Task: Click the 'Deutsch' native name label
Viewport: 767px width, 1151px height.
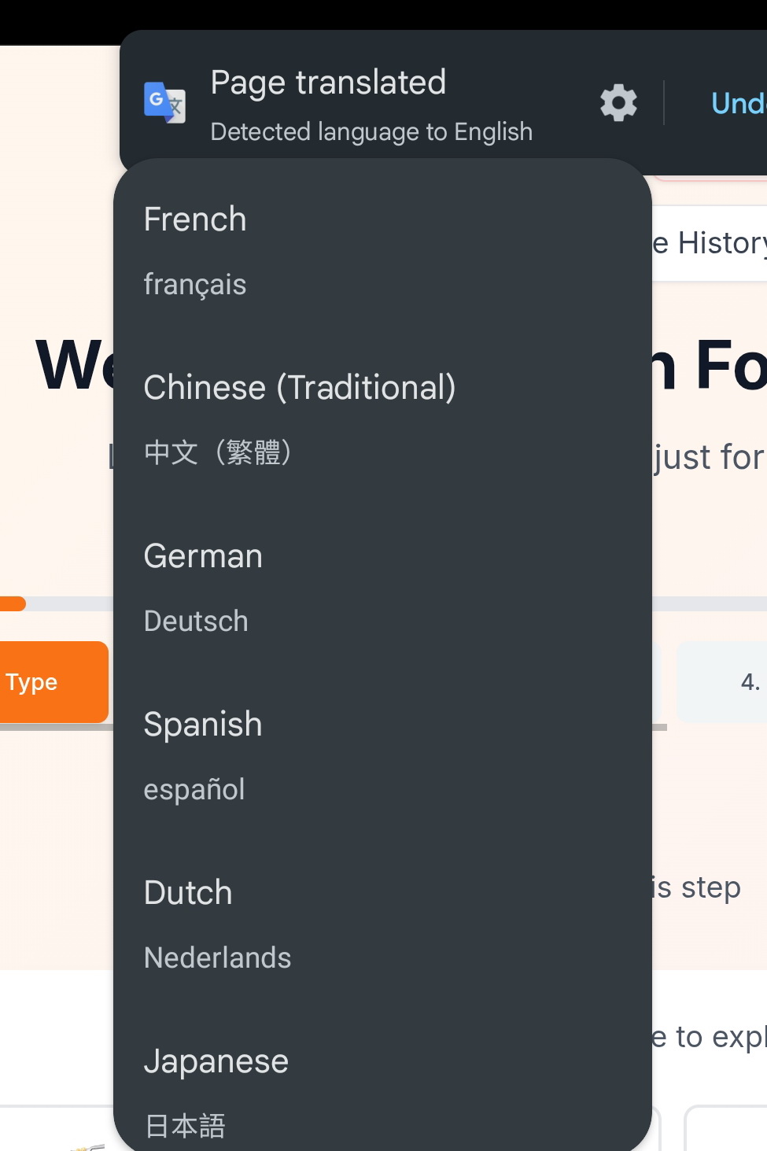Action: click(x=196, y=622)
